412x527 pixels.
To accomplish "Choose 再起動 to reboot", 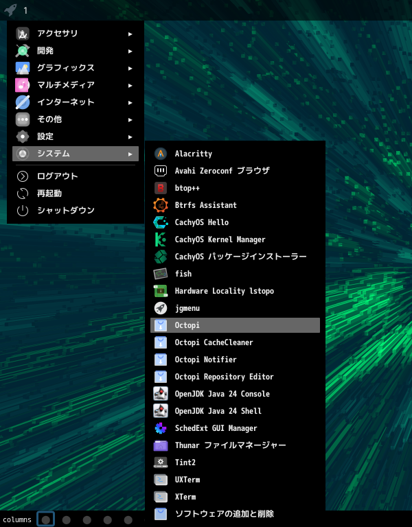I will coord(76,194).
